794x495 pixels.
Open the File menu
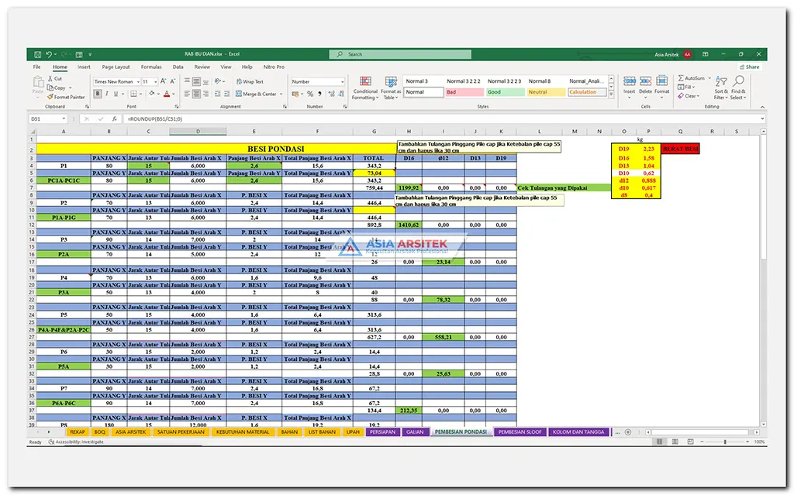click(37, 67)
